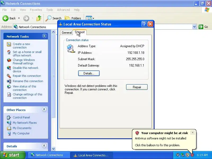The width and height of the screenshot is (212, 159).
Task: Click Create a new connection link
Action: click(x=21, y=46)
